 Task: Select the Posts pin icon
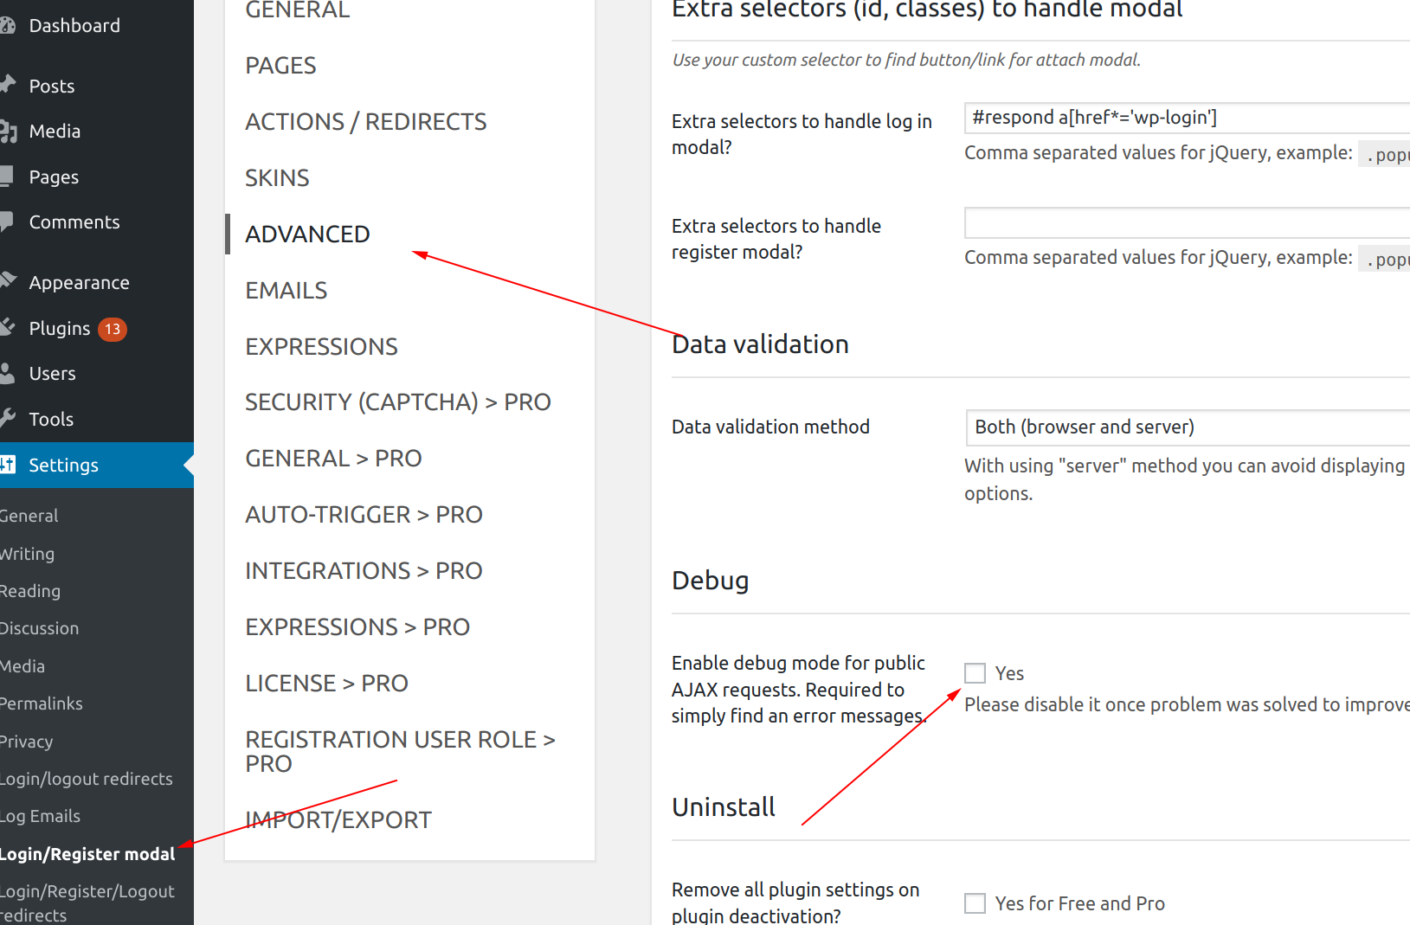(x=9, y=85)
